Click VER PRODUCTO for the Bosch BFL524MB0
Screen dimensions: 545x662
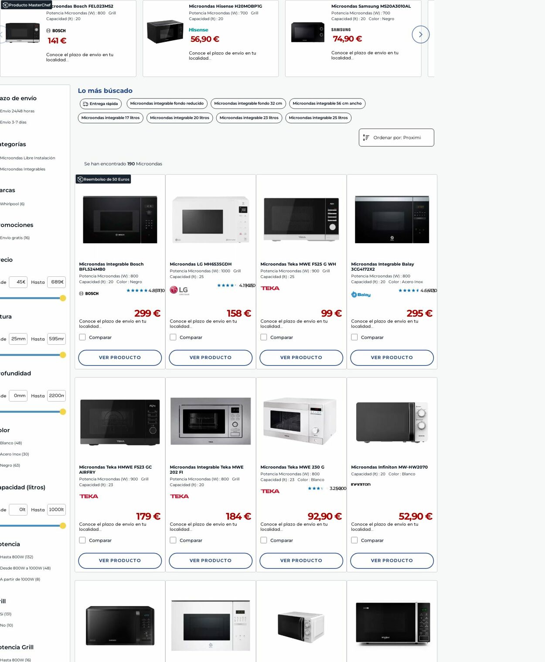point(120,357)
